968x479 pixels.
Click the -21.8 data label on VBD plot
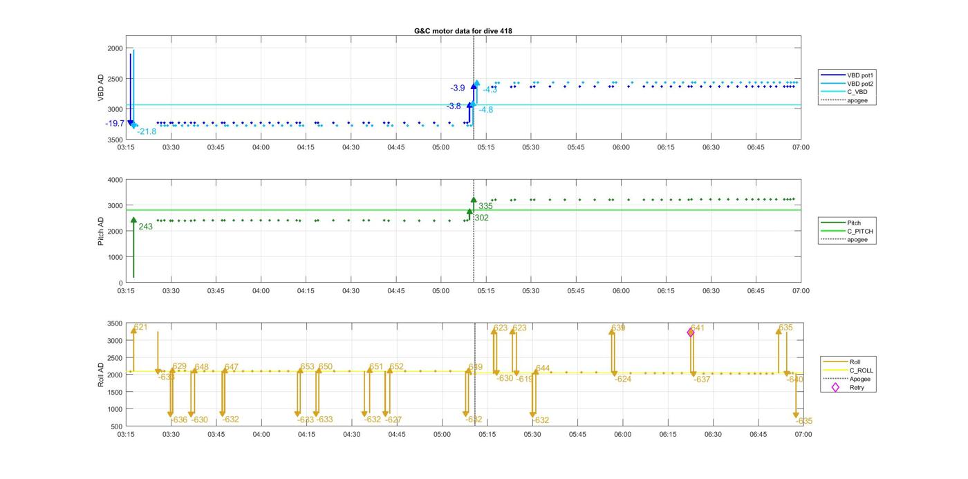pos(147,131)
